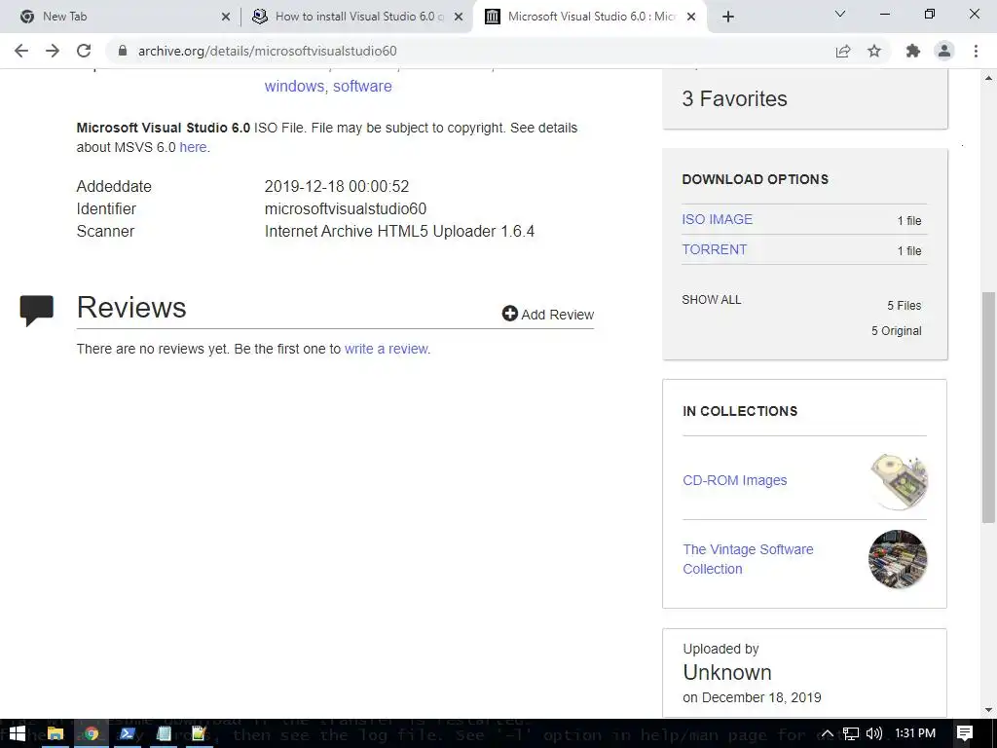
Task: Share this page using the share icon
Action: 843,51
